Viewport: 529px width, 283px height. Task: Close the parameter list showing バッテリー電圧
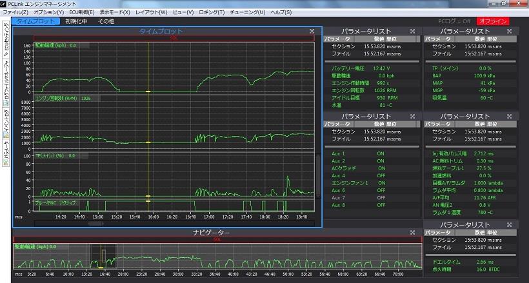[412, 31]
